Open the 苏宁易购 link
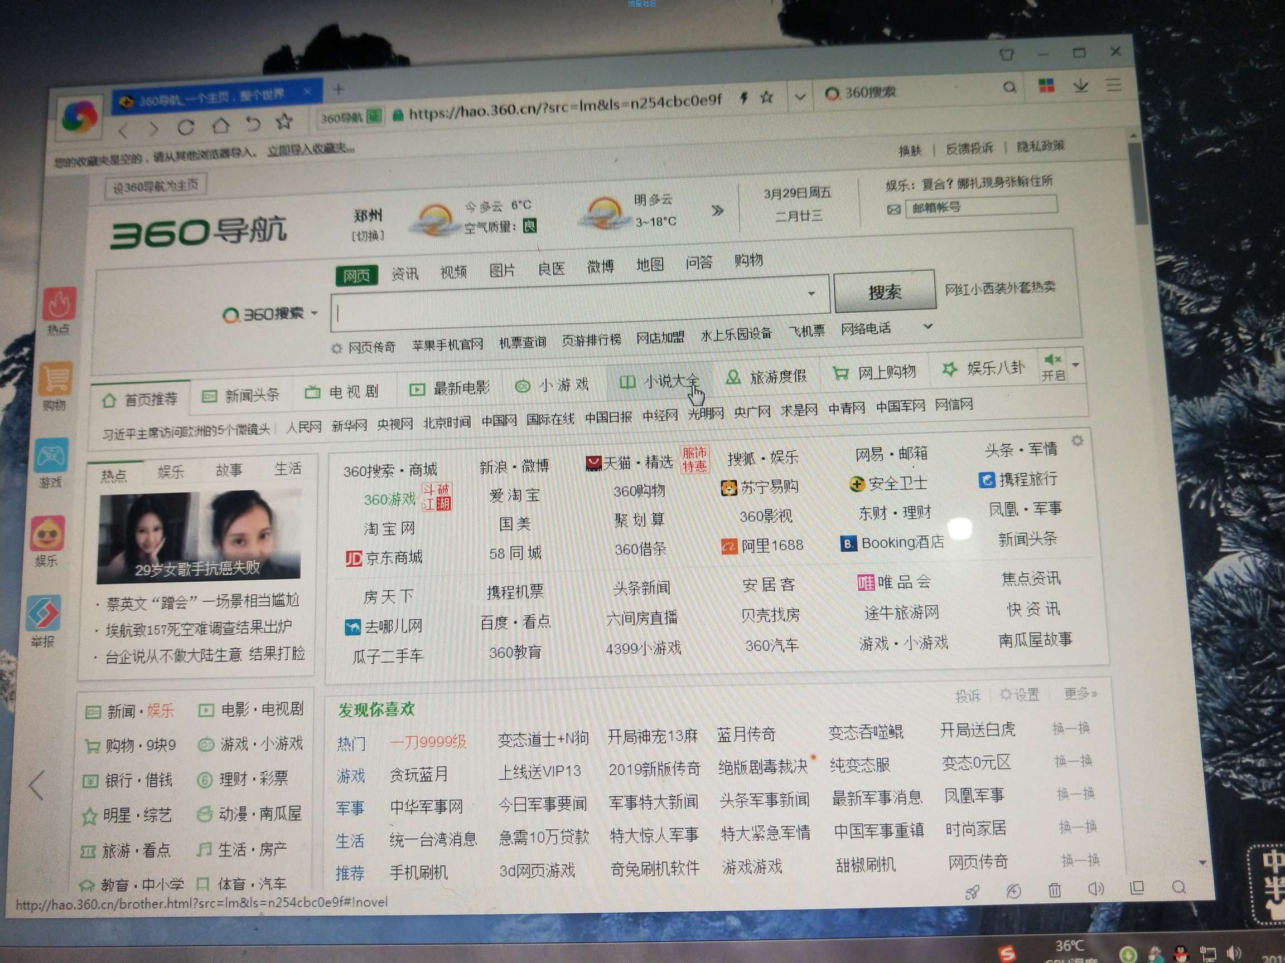 [760, 487]
